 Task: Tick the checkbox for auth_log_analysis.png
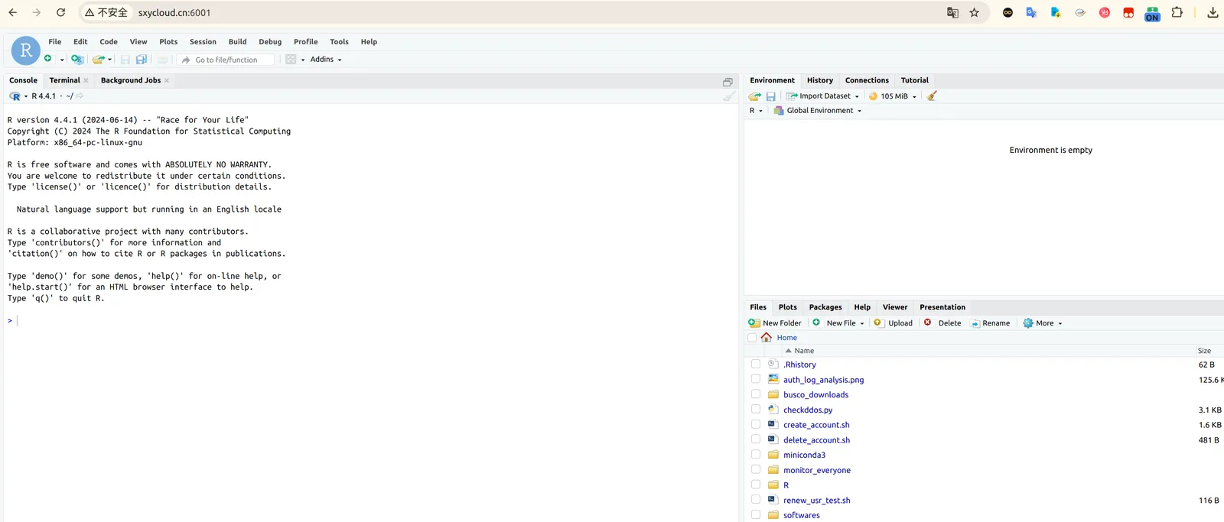pos(756,379)
